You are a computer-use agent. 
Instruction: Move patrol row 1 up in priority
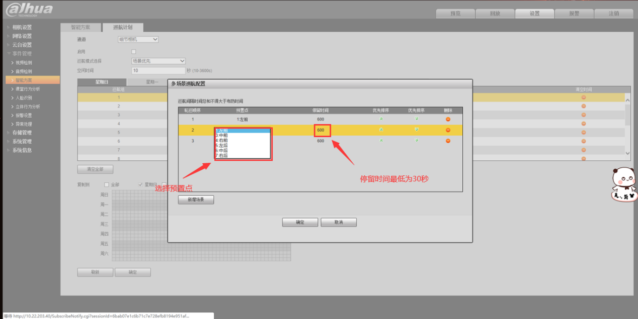coord(381,119)
